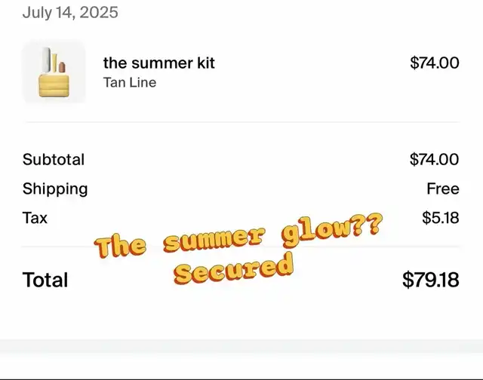The height and width of the screenshot is (380, 483).
Task: Select 'The summer glow??' overlay text
Action: pos(238,236)
